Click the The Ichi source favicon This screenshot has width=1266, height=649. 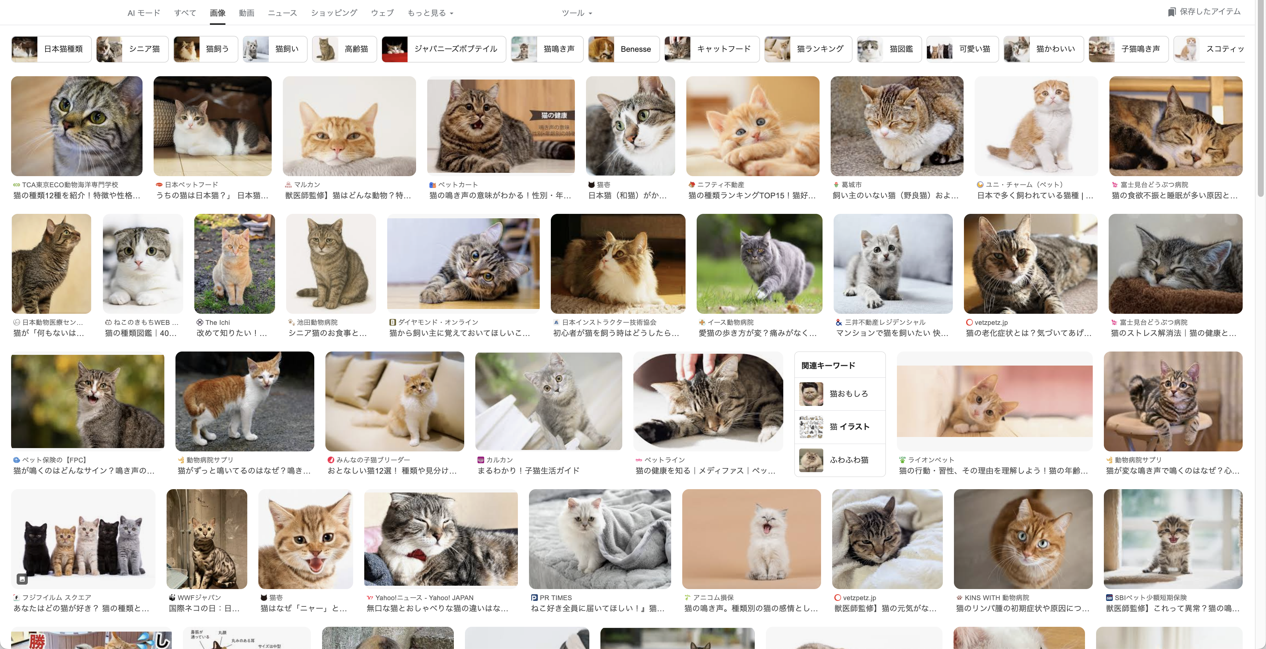pyautogui.click(x=200, y=322)
